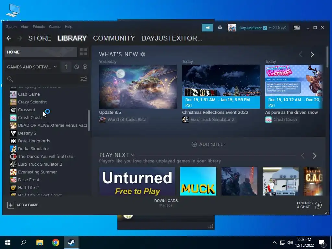
Task: Click the sort ascending arrow icon
Action: pos(66,67)
